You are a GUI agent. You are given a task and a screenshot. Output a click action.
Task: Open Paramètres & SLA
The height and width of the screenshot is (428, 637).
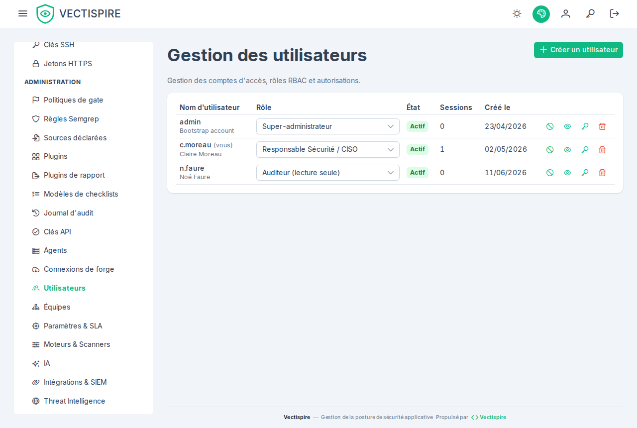pyautogui.click(x=84, y=326)
